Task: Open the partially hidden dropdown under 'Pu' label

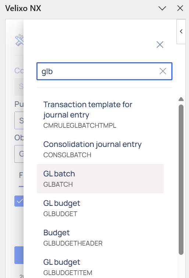Action: click(19, 120)
